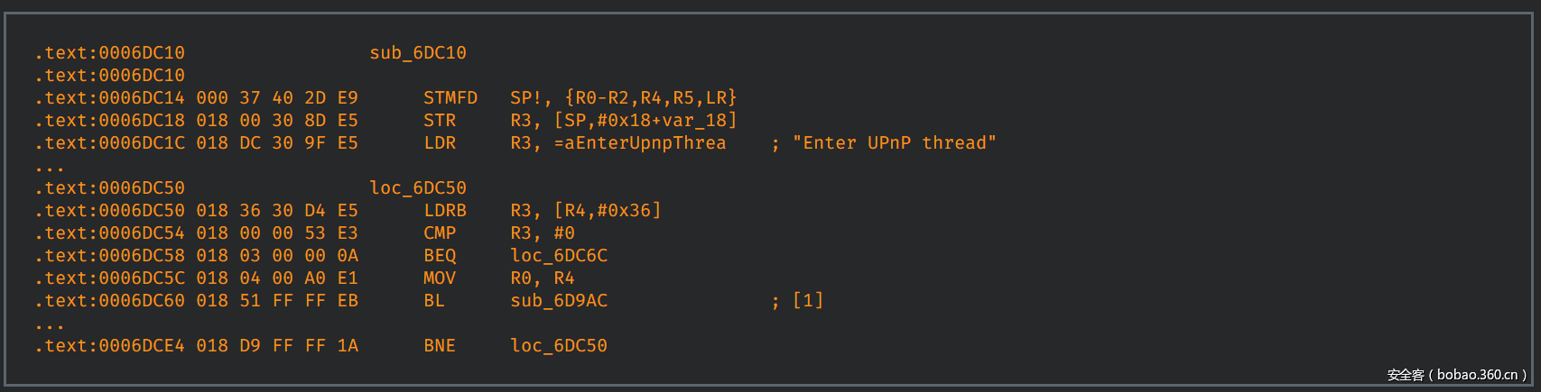Click the loc_6DC50 label definition line
Viewport: 1541px width, 392px height.
[418, 188]
